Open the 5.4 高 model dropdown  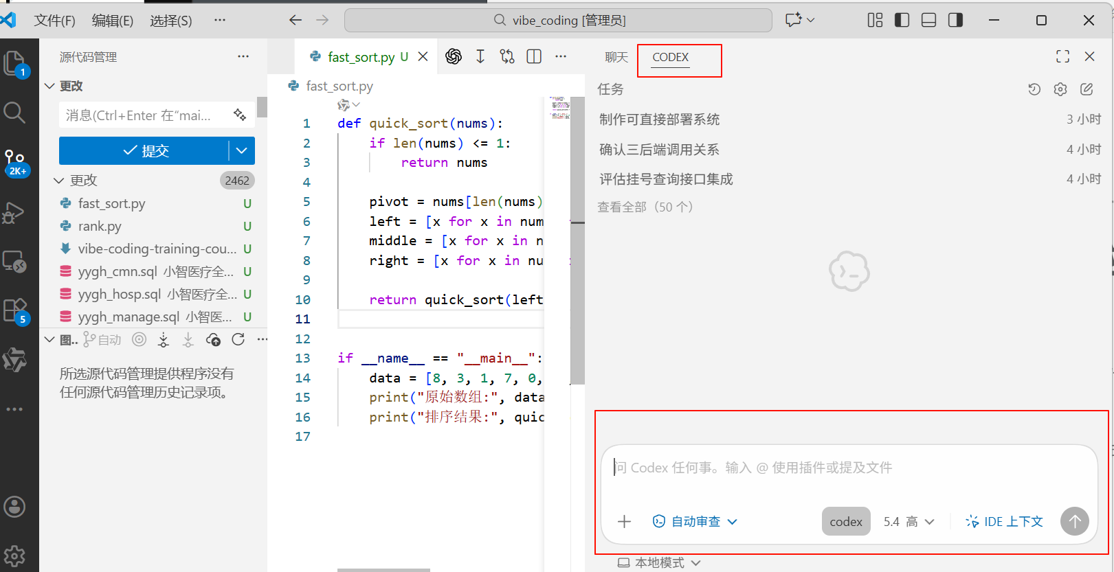[909, 522]
